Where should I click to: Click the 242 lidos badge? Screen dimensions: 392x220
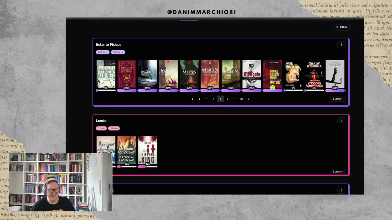coord(103,52)
